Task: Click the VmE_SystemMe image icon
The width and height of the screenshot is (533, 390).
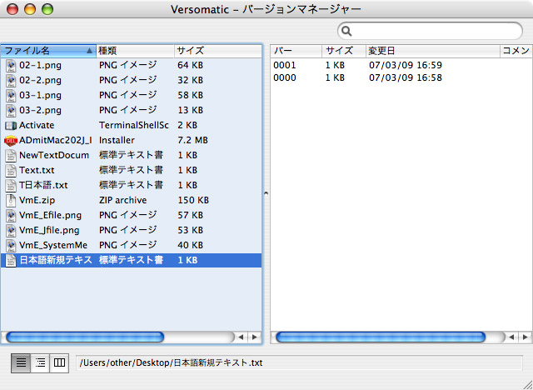Action: pos(11,245)
